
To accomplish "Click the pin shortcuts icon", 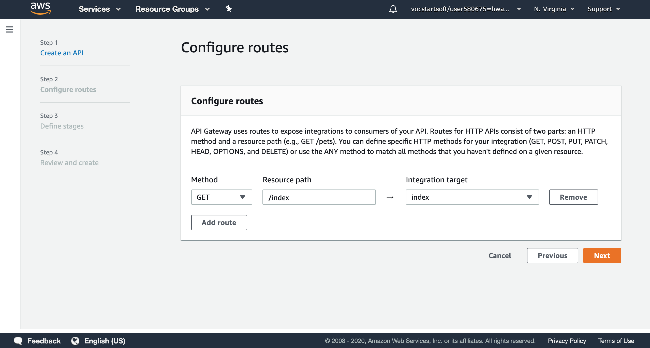I will (228, 9).
